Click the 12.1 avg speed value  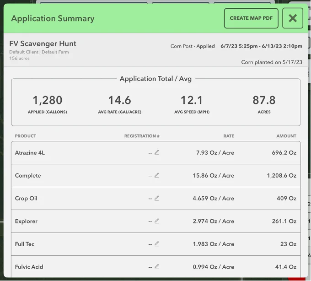tap(192, 100)
